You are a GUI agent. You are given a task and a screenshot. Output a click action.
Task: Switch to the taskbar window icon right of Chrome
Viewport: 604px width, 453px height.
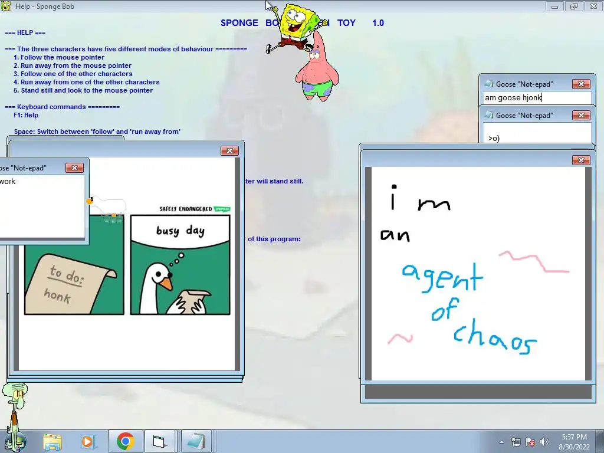[159, 441]
